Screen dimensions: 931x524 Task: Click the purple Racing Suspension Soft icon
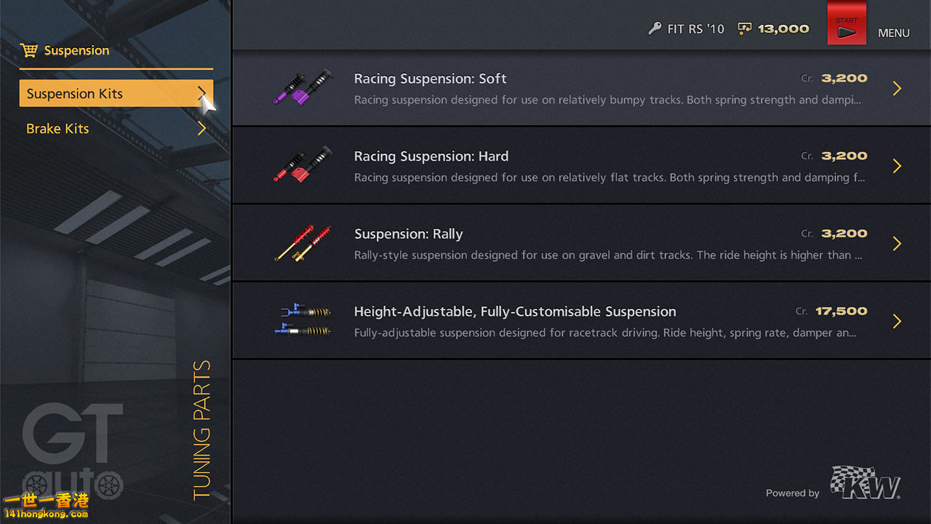[303, 87]
